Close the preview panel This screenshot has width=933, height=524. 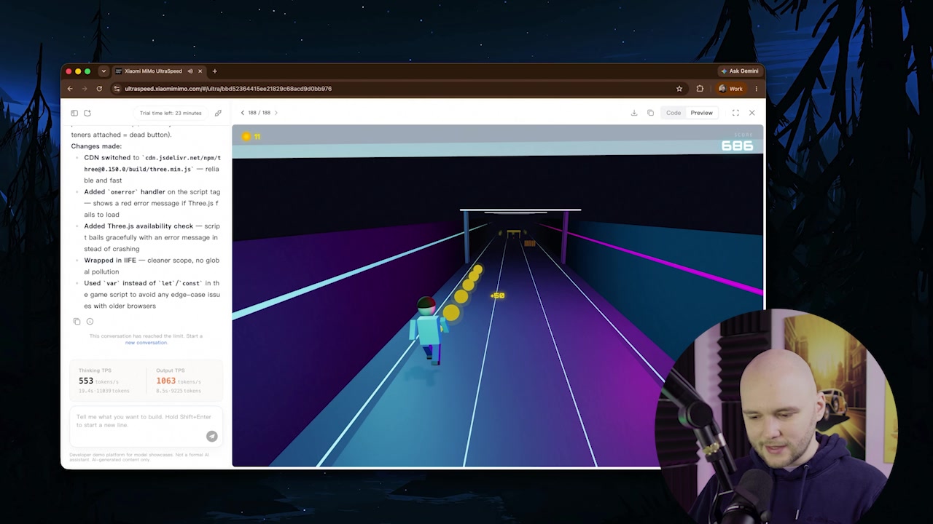tap(752, 113)
